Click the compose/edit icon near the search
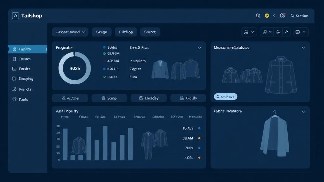 point(283,15)
